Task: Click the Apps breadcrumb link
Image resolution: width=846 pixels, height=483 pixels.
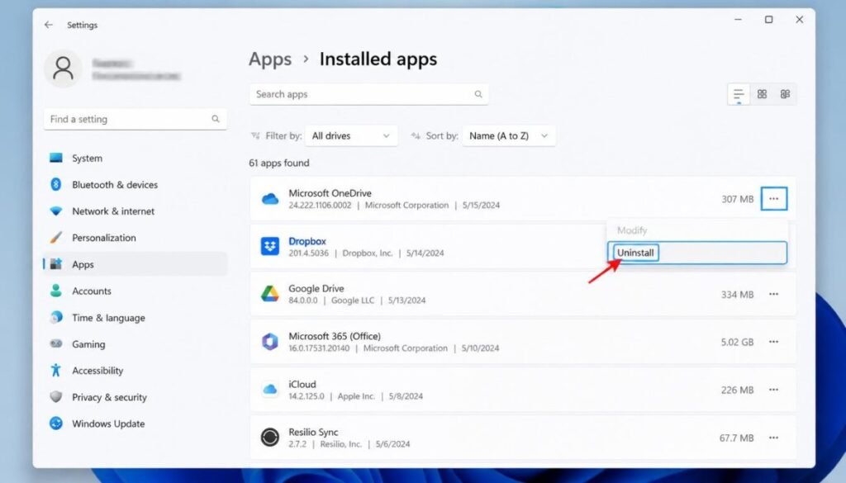Action: [270, 59]
